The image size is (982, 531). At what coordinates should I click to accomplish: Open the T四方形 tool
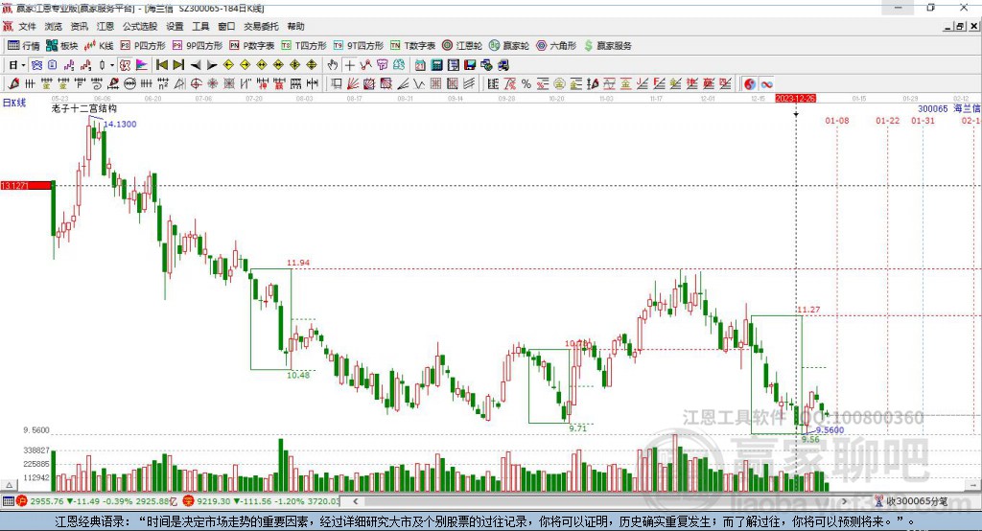tap(304, 46)
